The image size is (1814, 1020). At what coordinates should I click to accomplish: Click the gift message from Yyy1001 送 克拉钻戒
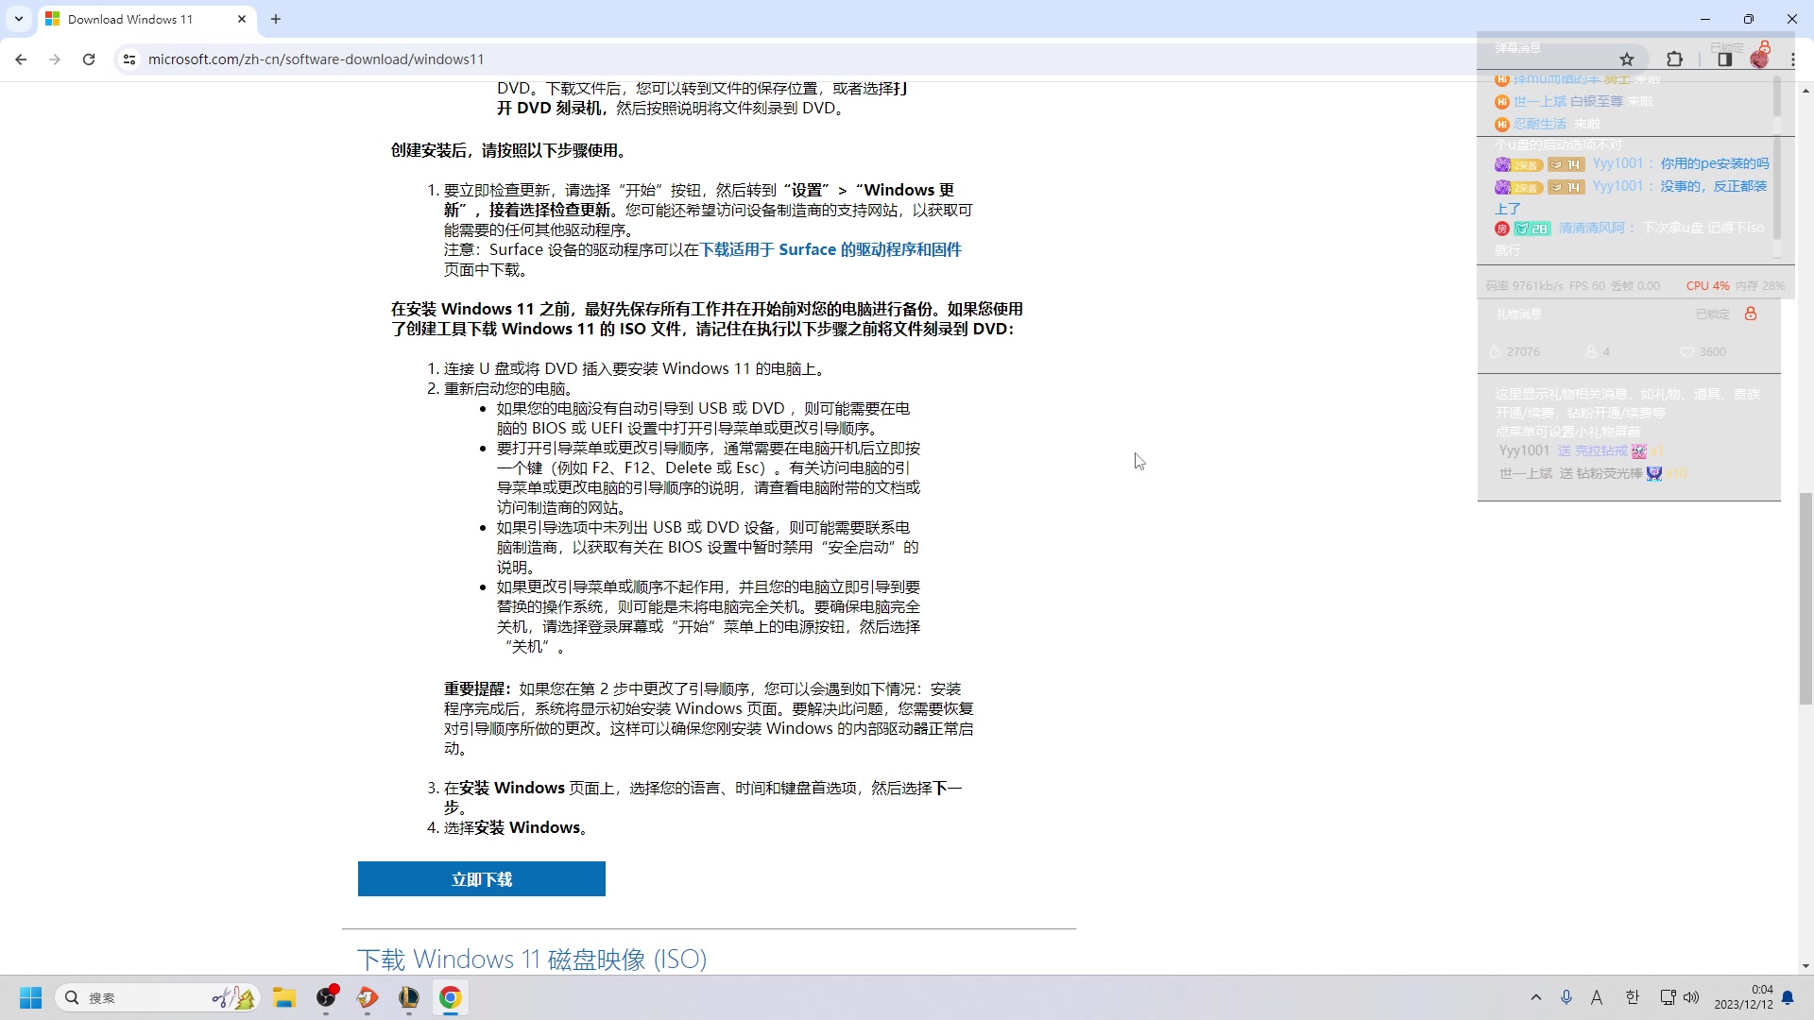pyautogui.click(x=1581, y=450)
